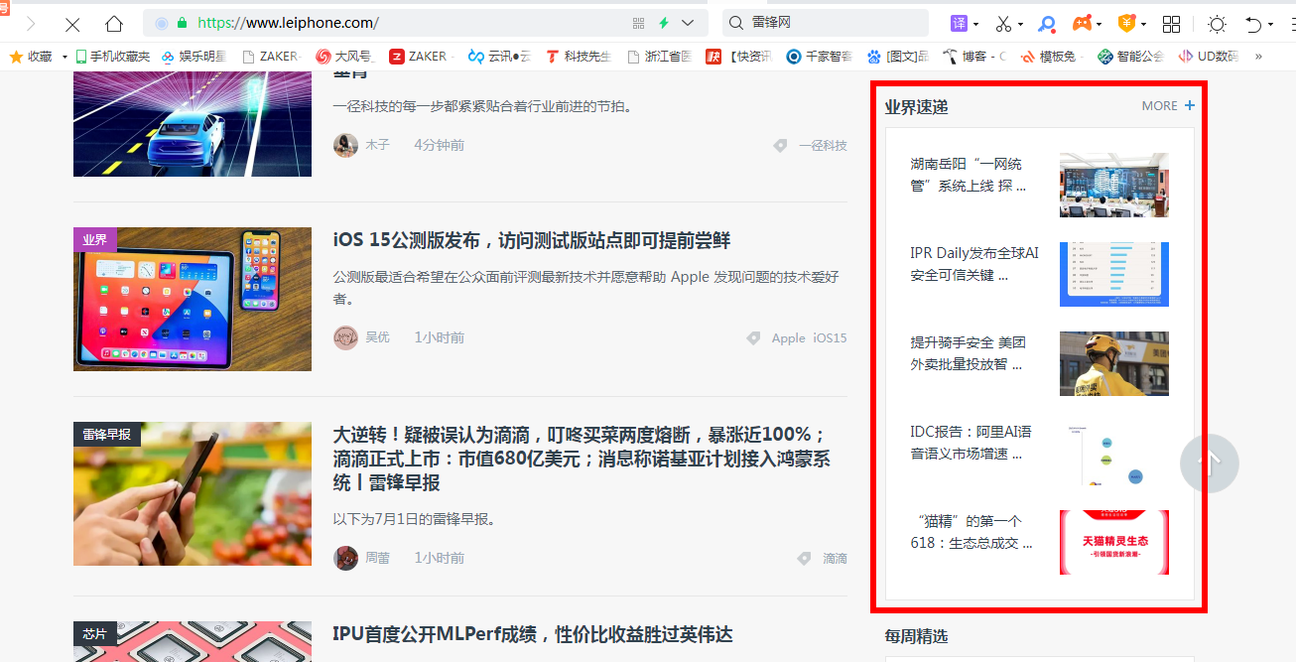Expand the undo arrow's dropdown
This screenshot has width=1296, height=662.
(1271, 24)
